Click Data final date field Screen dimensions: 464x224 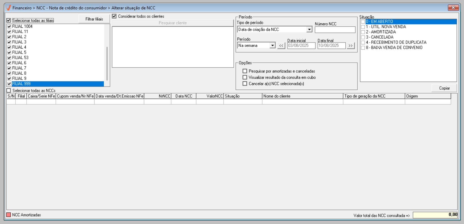coord(332,46)
